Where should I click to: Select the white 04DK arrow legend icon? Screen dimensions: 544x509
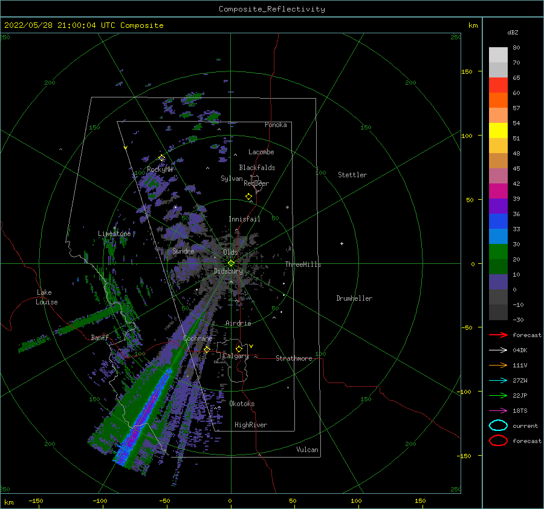[498, 350]
